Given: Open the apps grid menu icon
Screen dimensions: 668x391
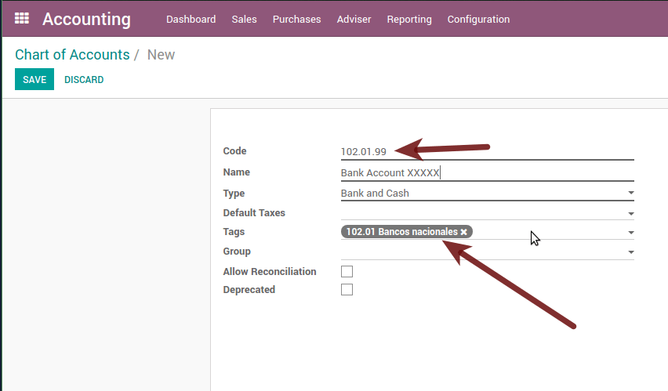Looking at the screenshot, I should pos(22,19).
